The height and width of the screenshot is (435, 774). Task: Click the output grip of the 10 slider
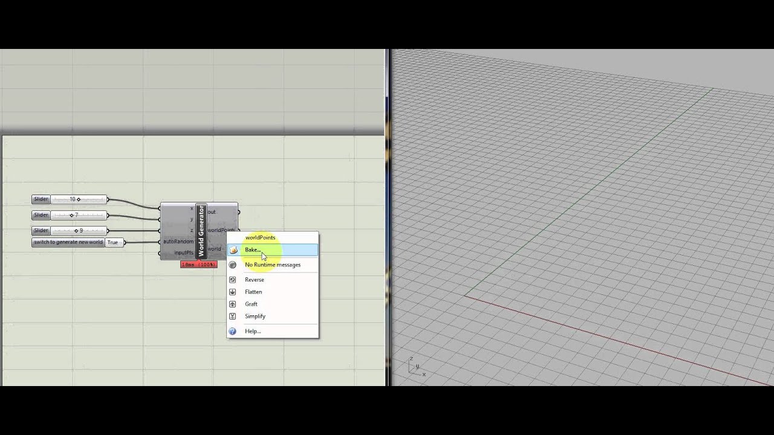[x=108, y=199]
